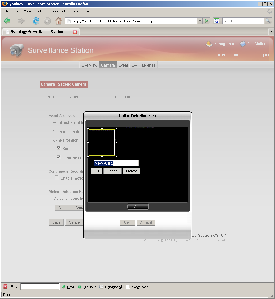Toggle the Limit the archive checkbox
The width and height of the screenshot is (275, 299).
pos(58,157)
